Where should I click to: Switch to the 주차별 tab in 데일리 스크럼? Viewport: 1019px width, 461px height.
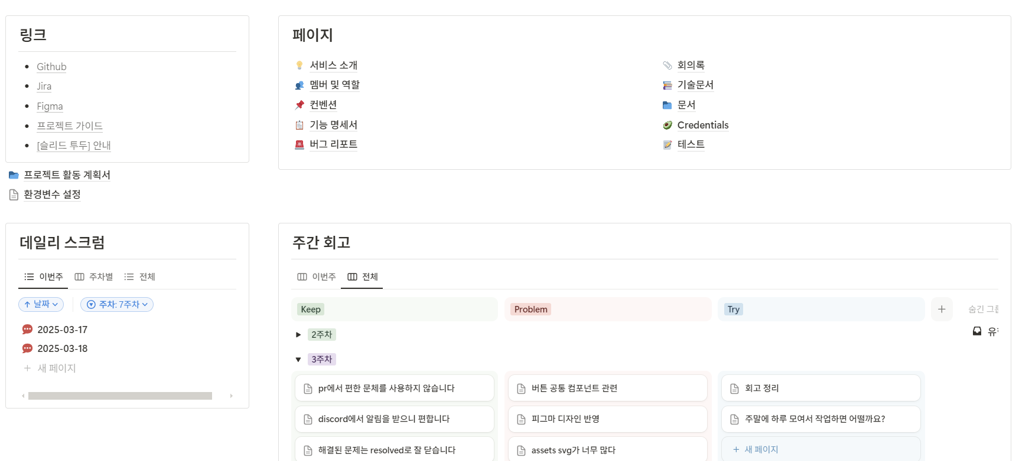(94, 277)
